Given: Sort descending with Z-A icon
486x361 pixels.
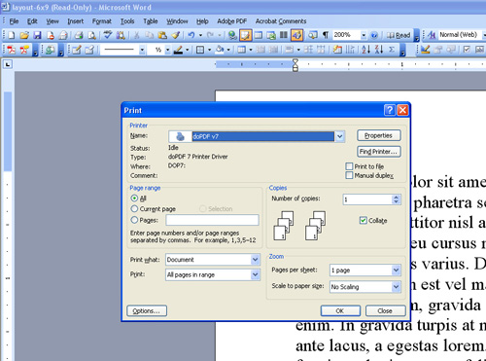Looking at the screenshot, I should tap(379, 50).
